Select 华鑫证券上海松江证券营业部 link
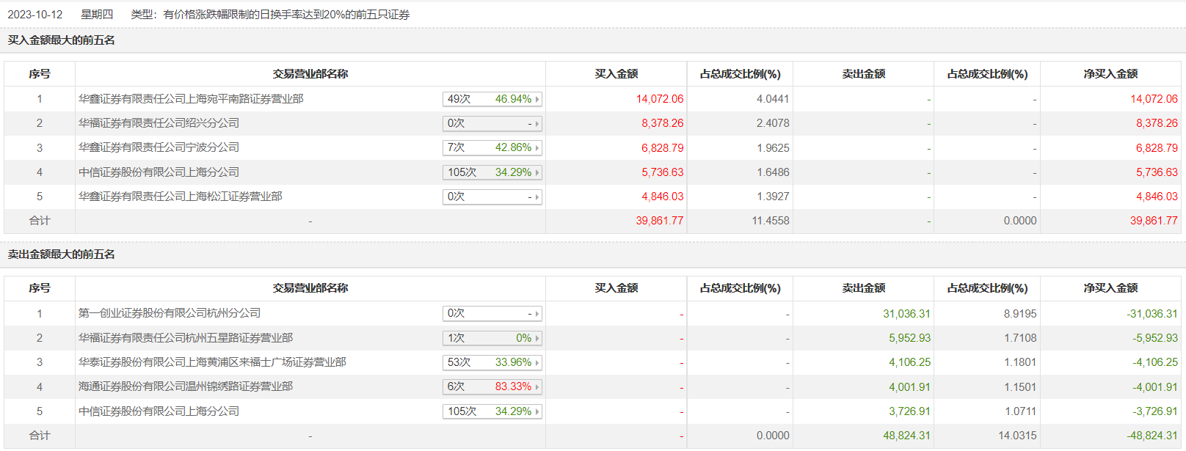 point(180,197)
